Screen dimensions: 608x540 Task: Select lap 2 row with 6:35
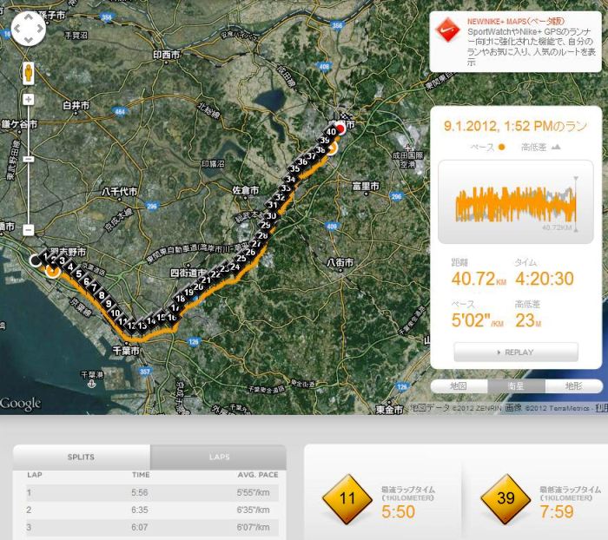152,510
